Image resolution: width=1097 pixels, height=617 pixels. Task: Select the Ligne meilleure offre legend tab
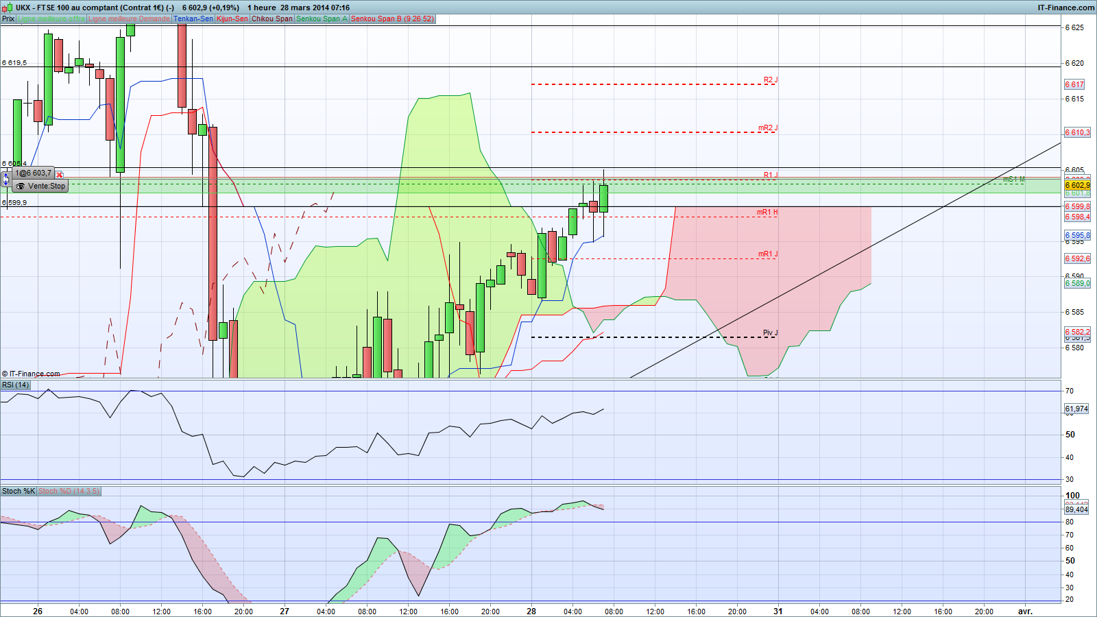pos(51,19)
